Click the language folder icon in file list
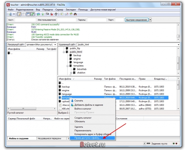Screen dimensions: 185x150 point(60,94)
